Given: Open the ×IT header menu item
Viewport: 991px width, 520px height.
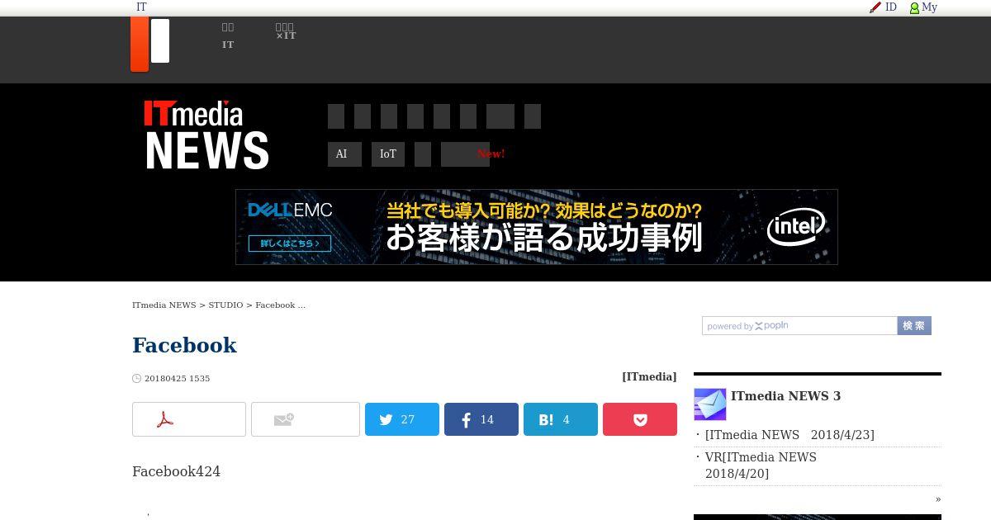Looking at the screenshot, I should coord(286,32).
